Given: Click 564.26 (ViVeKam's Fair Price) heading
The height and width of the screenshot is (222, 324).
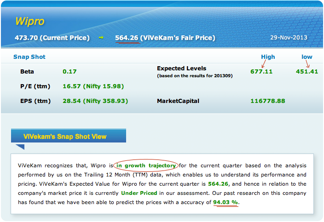Looking at the screenshot, I should point(165,38).
